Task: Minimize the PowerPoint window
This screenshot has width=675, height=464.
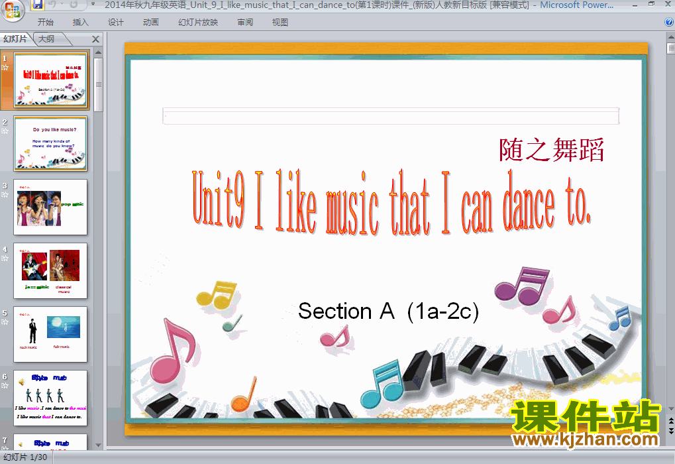Action: click(x=635, y=5)
